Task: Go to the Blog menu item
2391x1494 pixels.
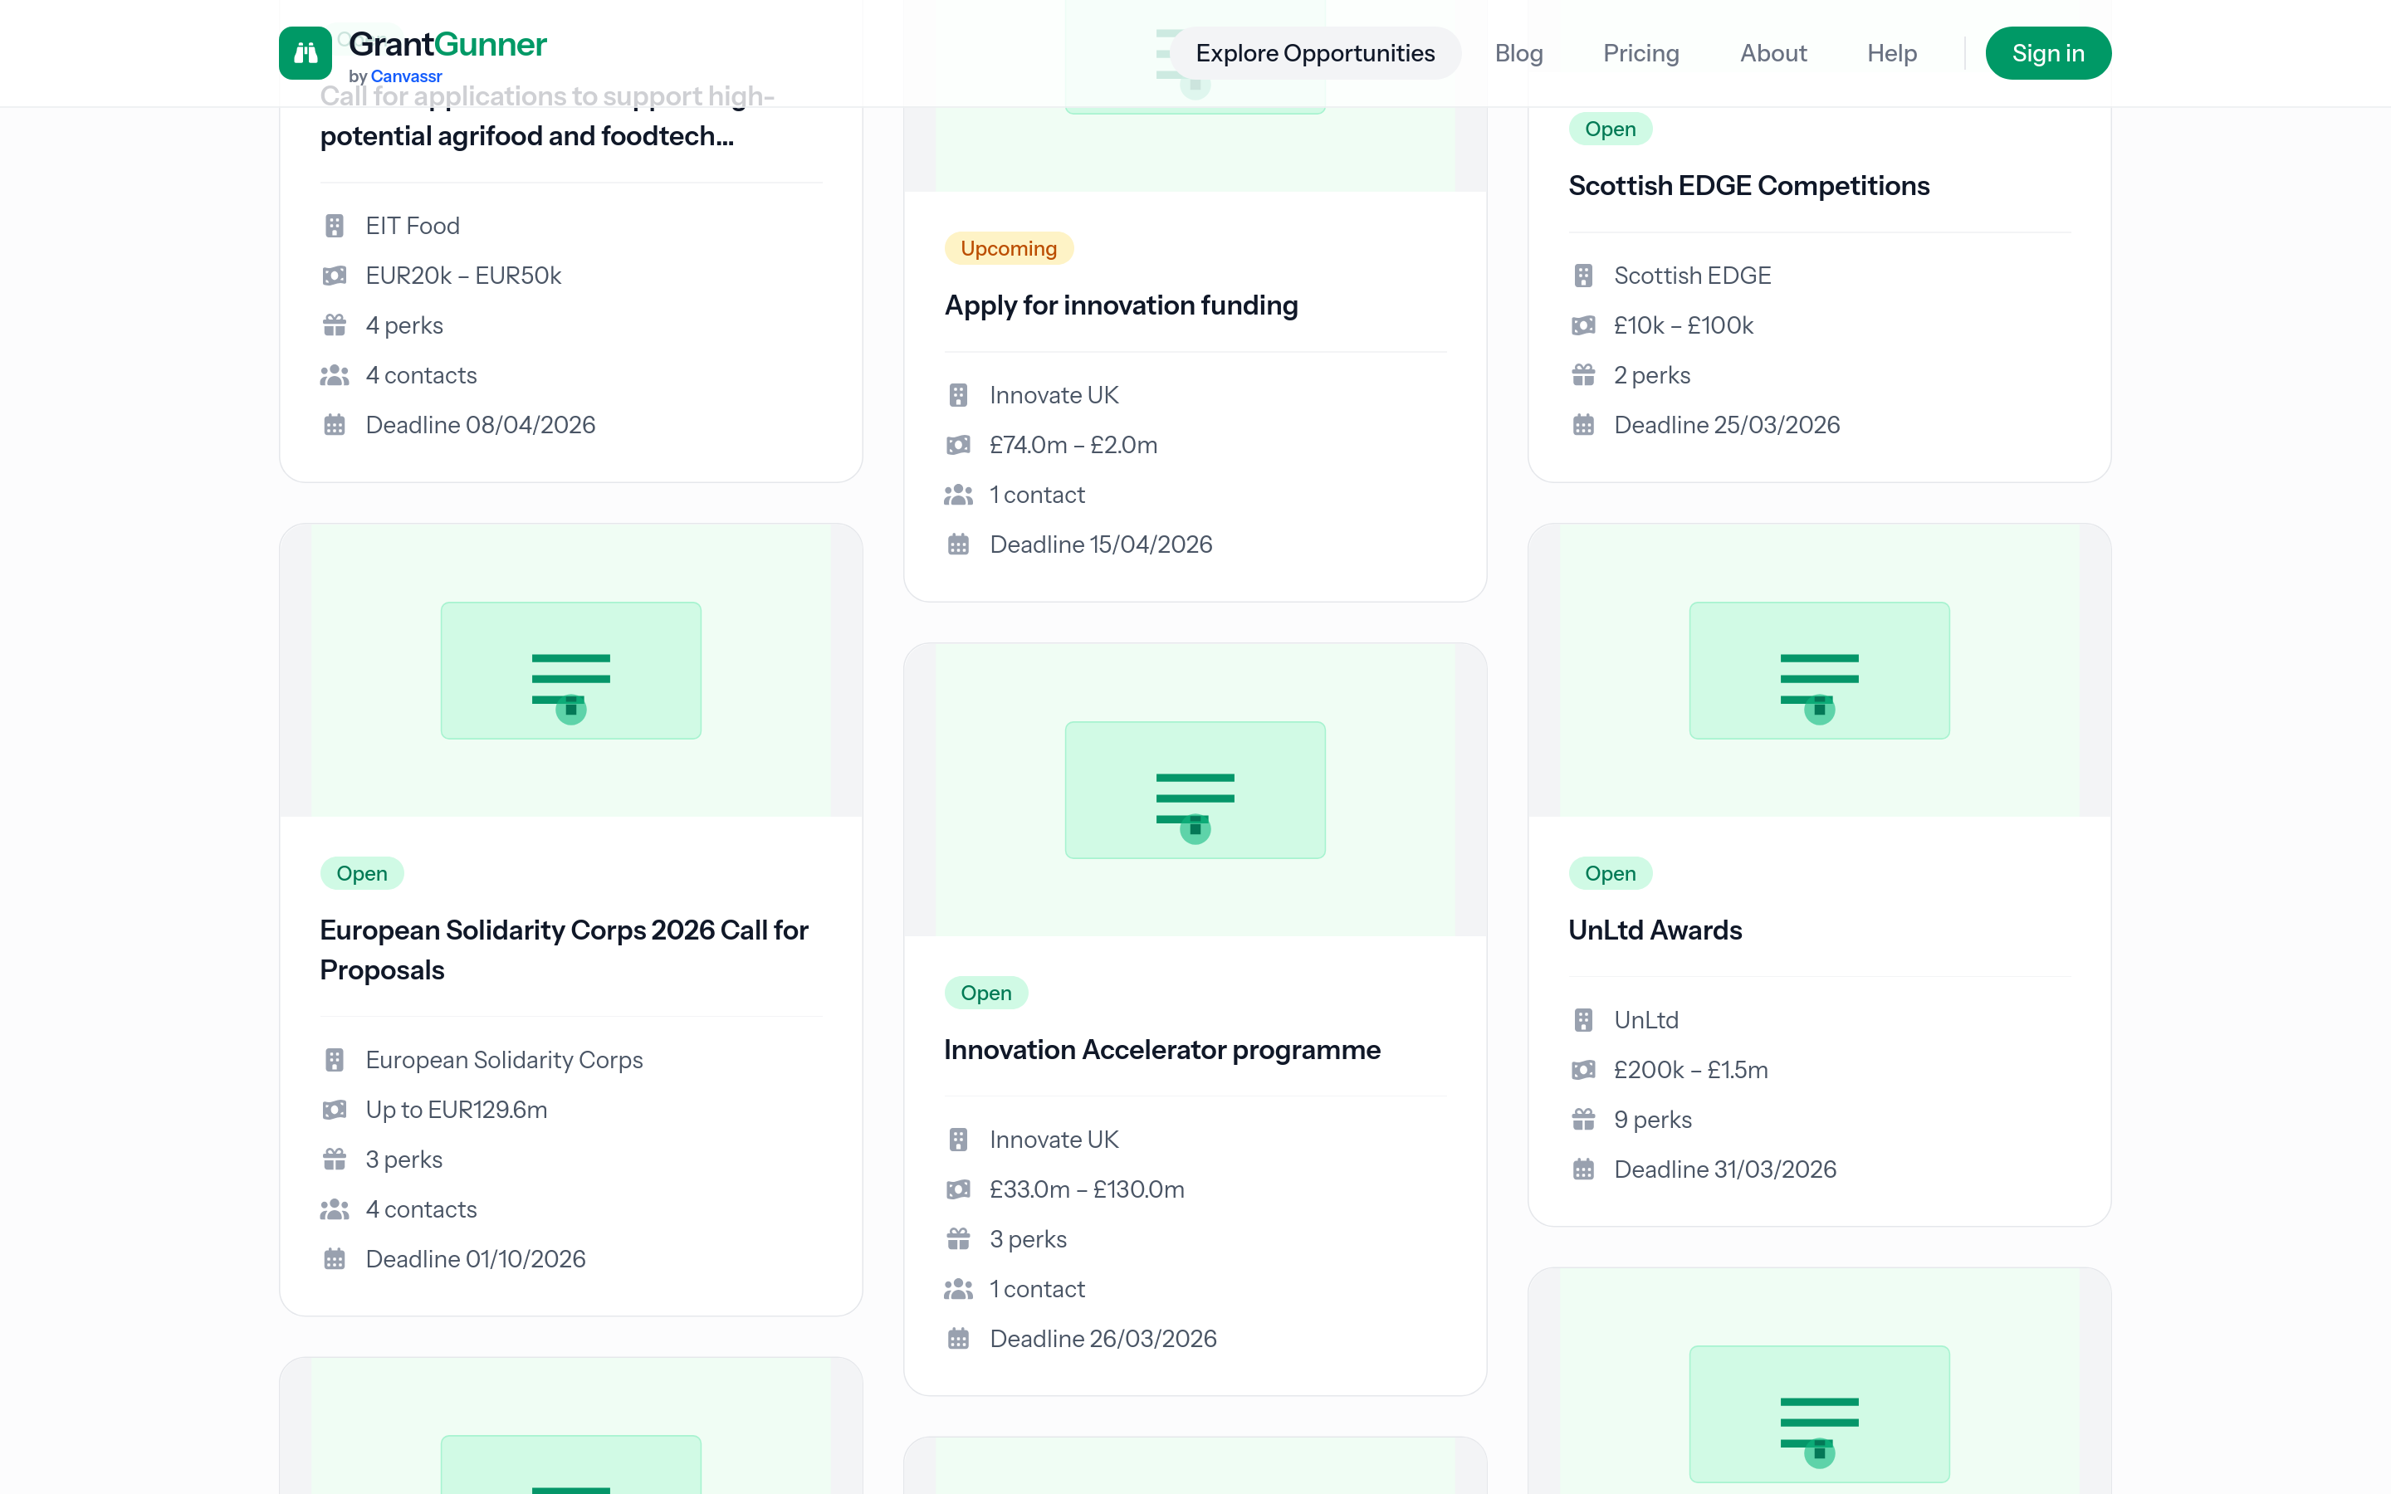Action: [x=1518, y=53]
